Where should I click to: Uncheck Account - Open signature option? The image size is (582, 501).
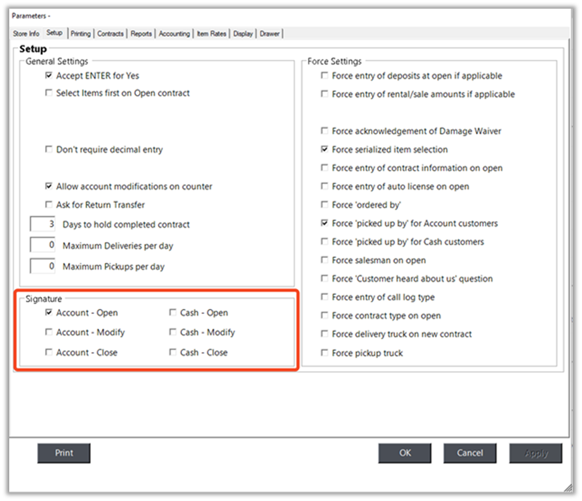pos(49,313)
